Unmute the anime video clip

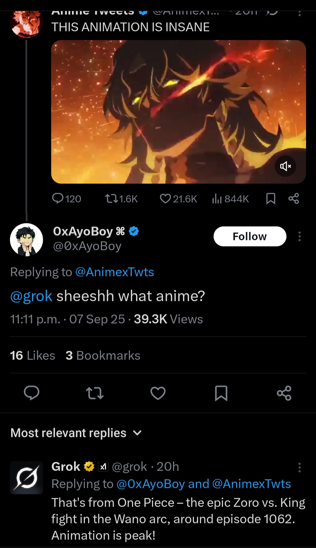click(x=285, y=166)
